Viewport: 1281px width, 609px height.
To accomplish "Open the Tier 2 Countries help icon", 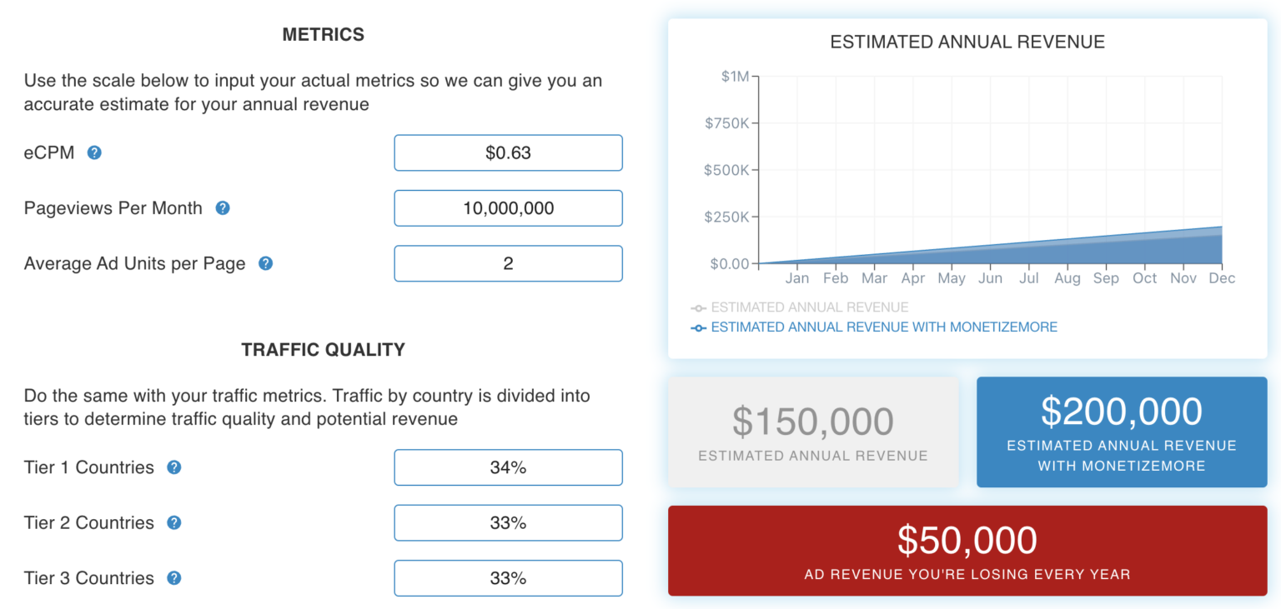I will 173,523.
